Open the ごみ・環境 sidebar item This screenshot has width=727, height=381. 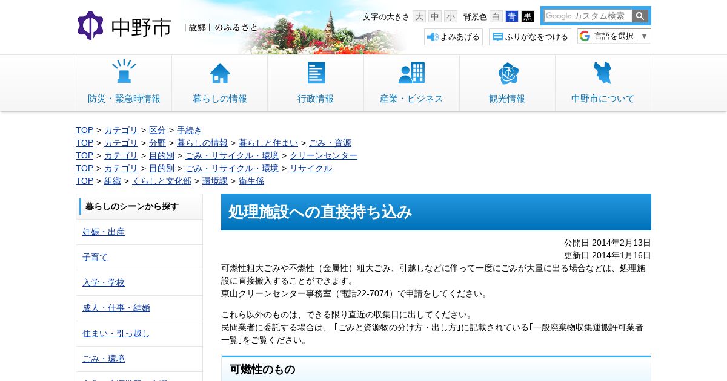pyautogui.click(x=104, y=359)
